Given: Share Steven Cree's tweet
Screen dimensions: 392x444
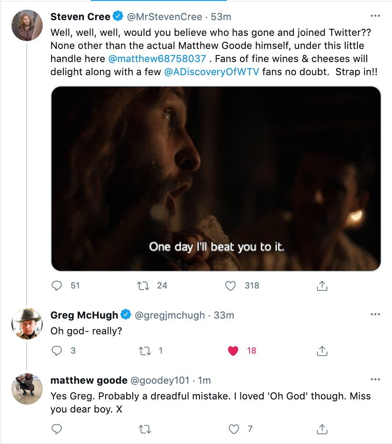Looking at the screenshot, I should pyautogui.click(x=321, y=286).
